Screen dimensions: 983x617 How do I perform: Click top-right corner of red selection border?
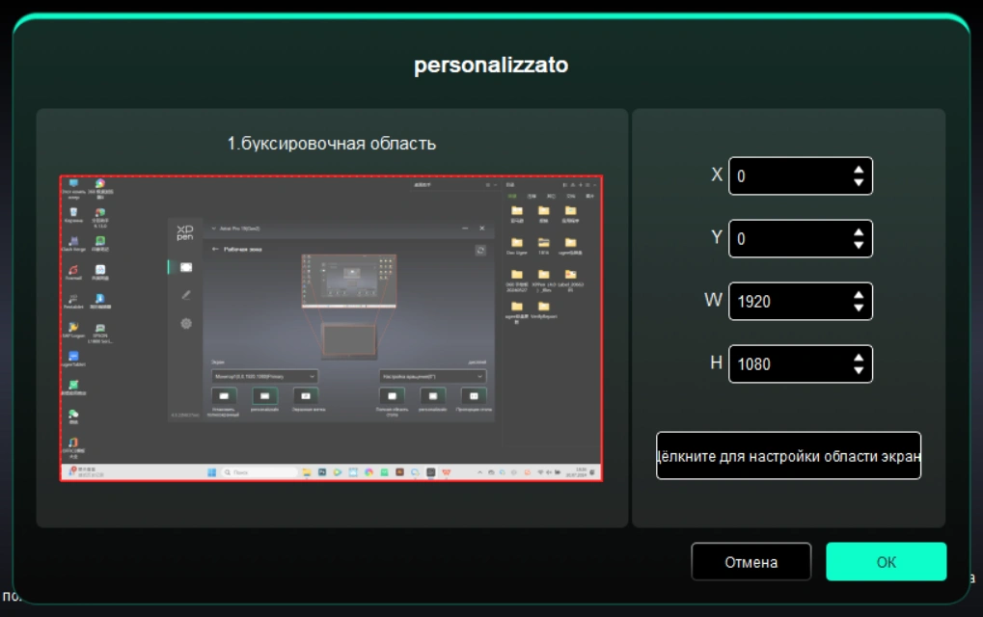602,176
